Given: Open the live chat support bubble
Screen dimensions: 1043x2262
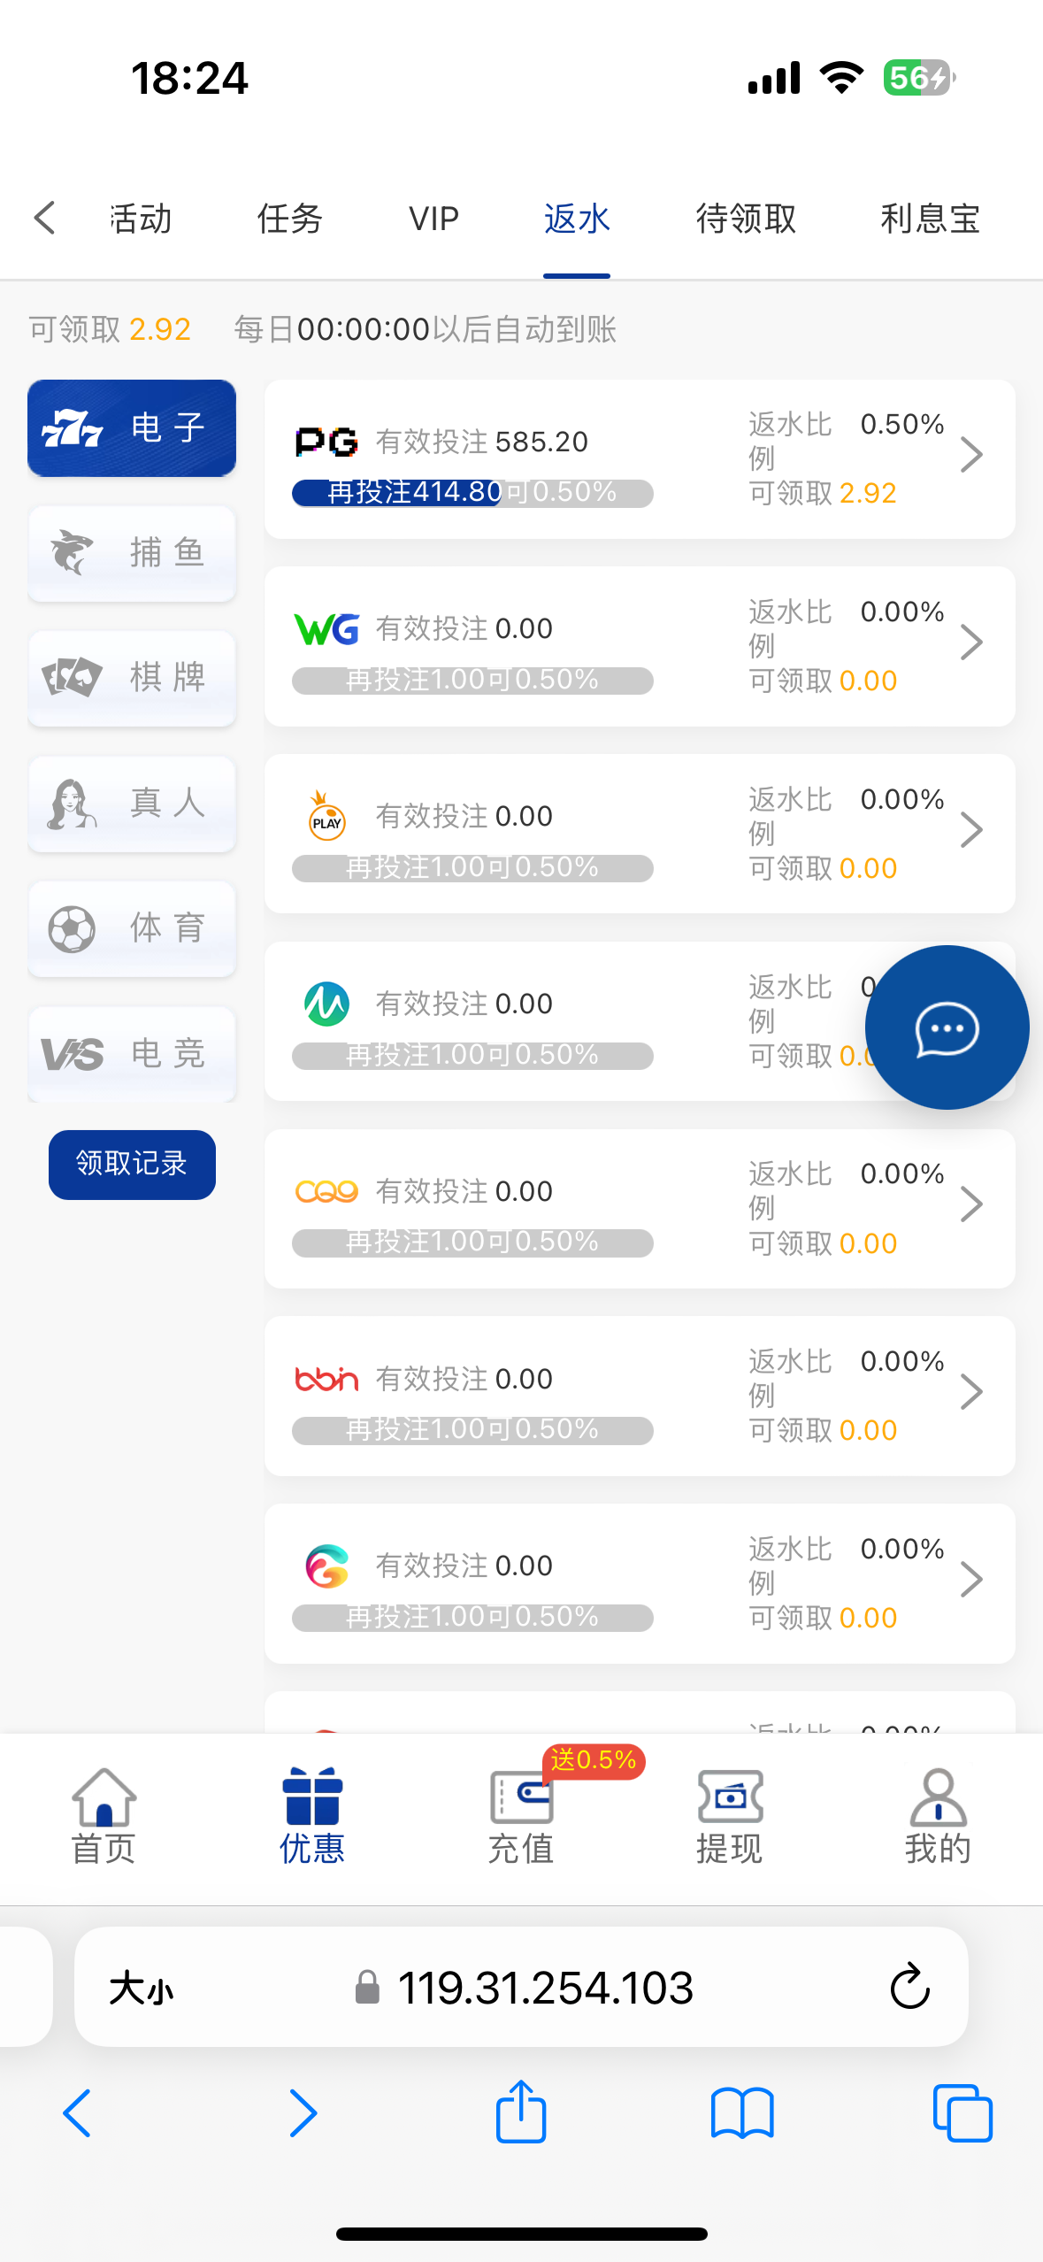Looking at the screenshot, I should 947,1027.
